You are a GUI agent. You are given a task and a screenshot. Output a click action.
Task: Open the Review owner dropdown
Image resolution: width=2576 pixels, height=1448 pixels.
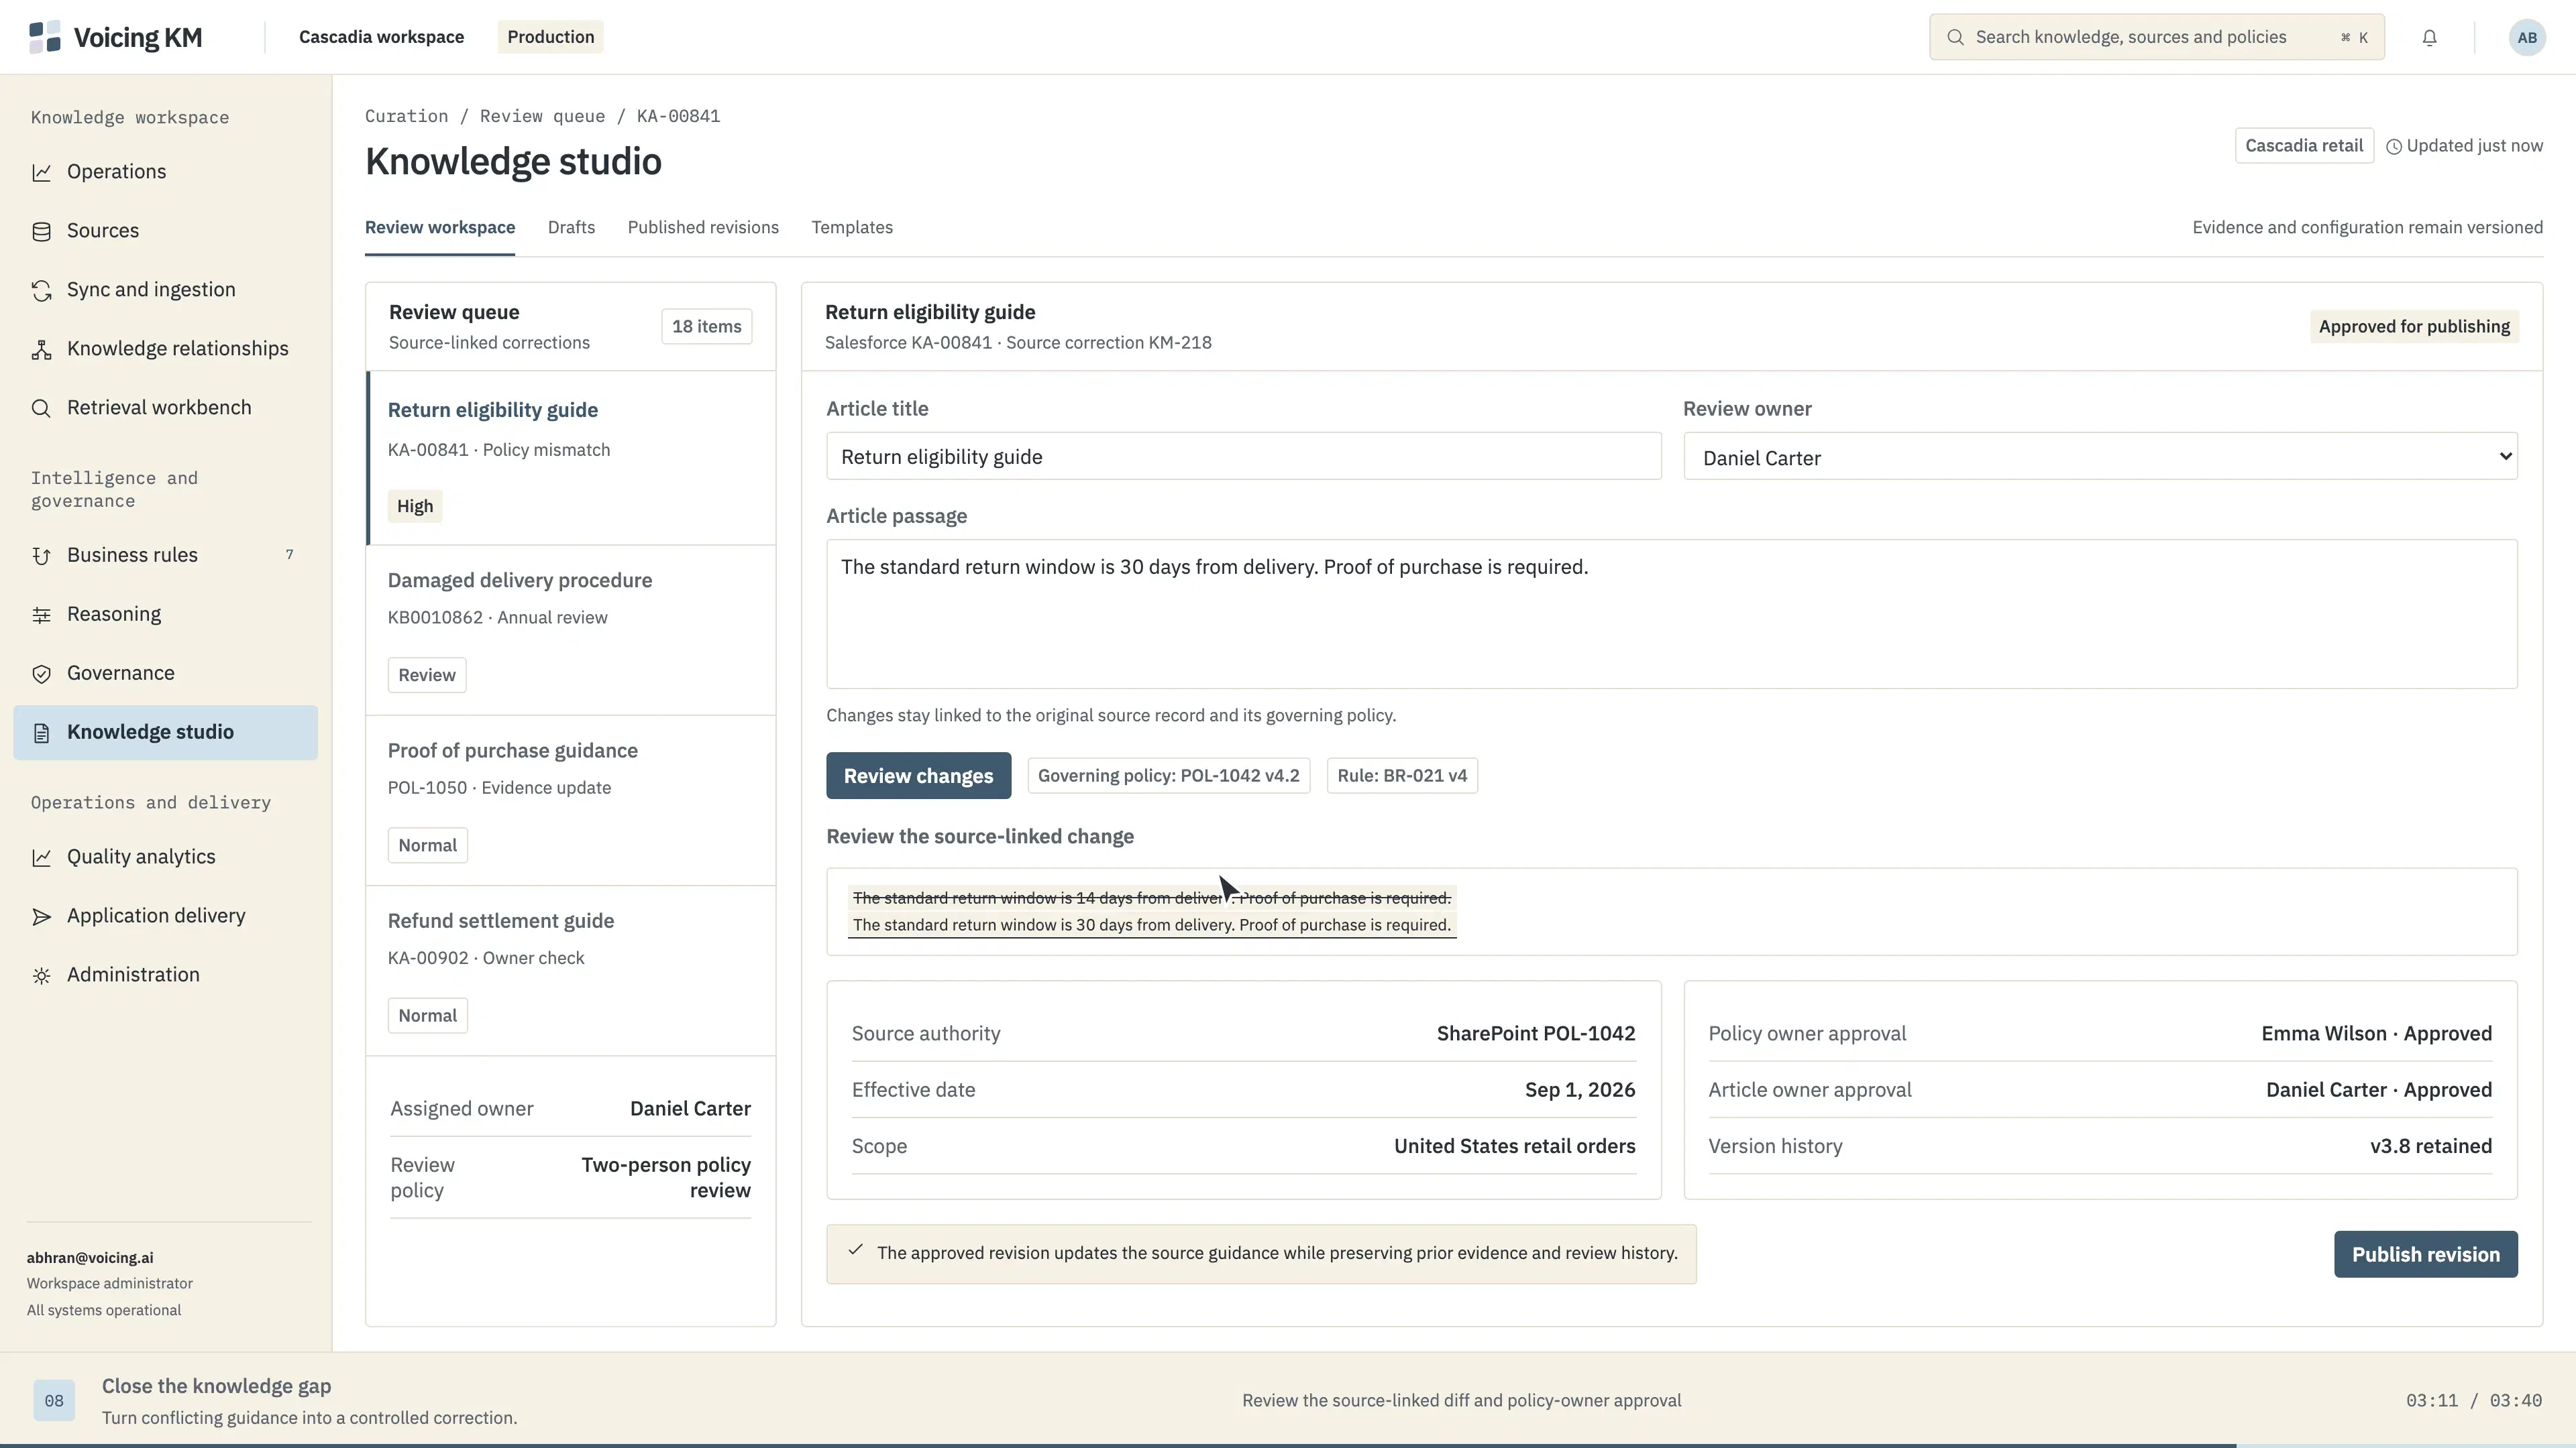click(2100, 457)
